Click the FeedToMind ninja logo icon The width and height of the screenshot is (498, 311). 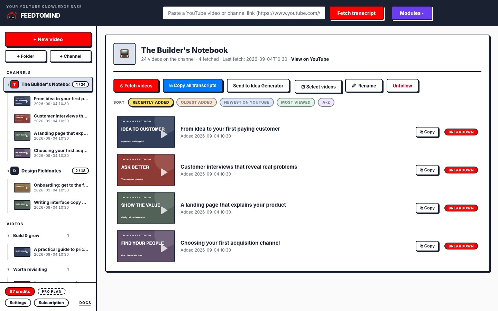click(x=12, y=16)
